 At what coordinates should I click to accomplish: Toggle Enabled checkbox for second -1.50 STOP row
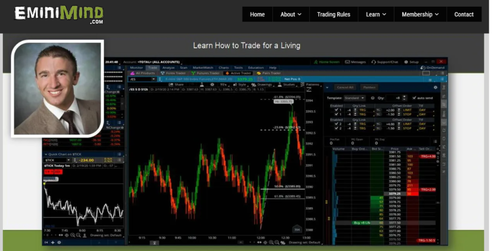coord(336,129)
